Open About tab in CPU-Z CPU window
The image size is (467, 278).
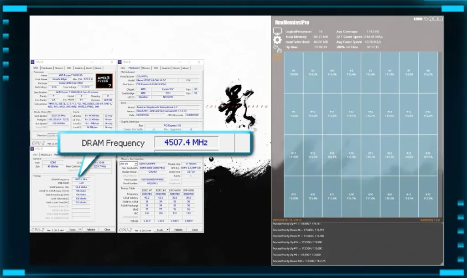99,68
